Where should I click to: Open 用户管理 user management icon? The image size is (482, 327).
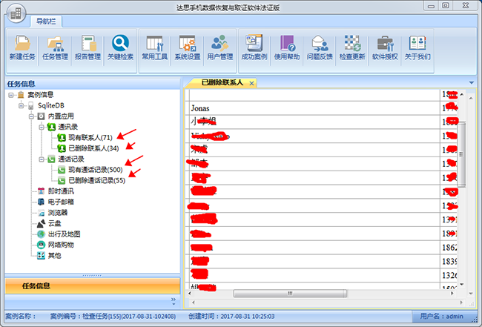219,47
